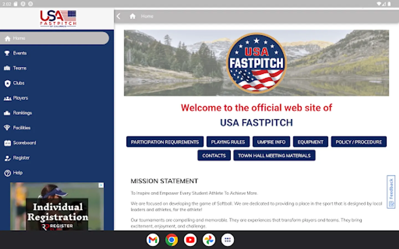Viewport: 399px width, 249px height.
Task: Click the back arrow in top bar
Action: (x=119, y=16)
